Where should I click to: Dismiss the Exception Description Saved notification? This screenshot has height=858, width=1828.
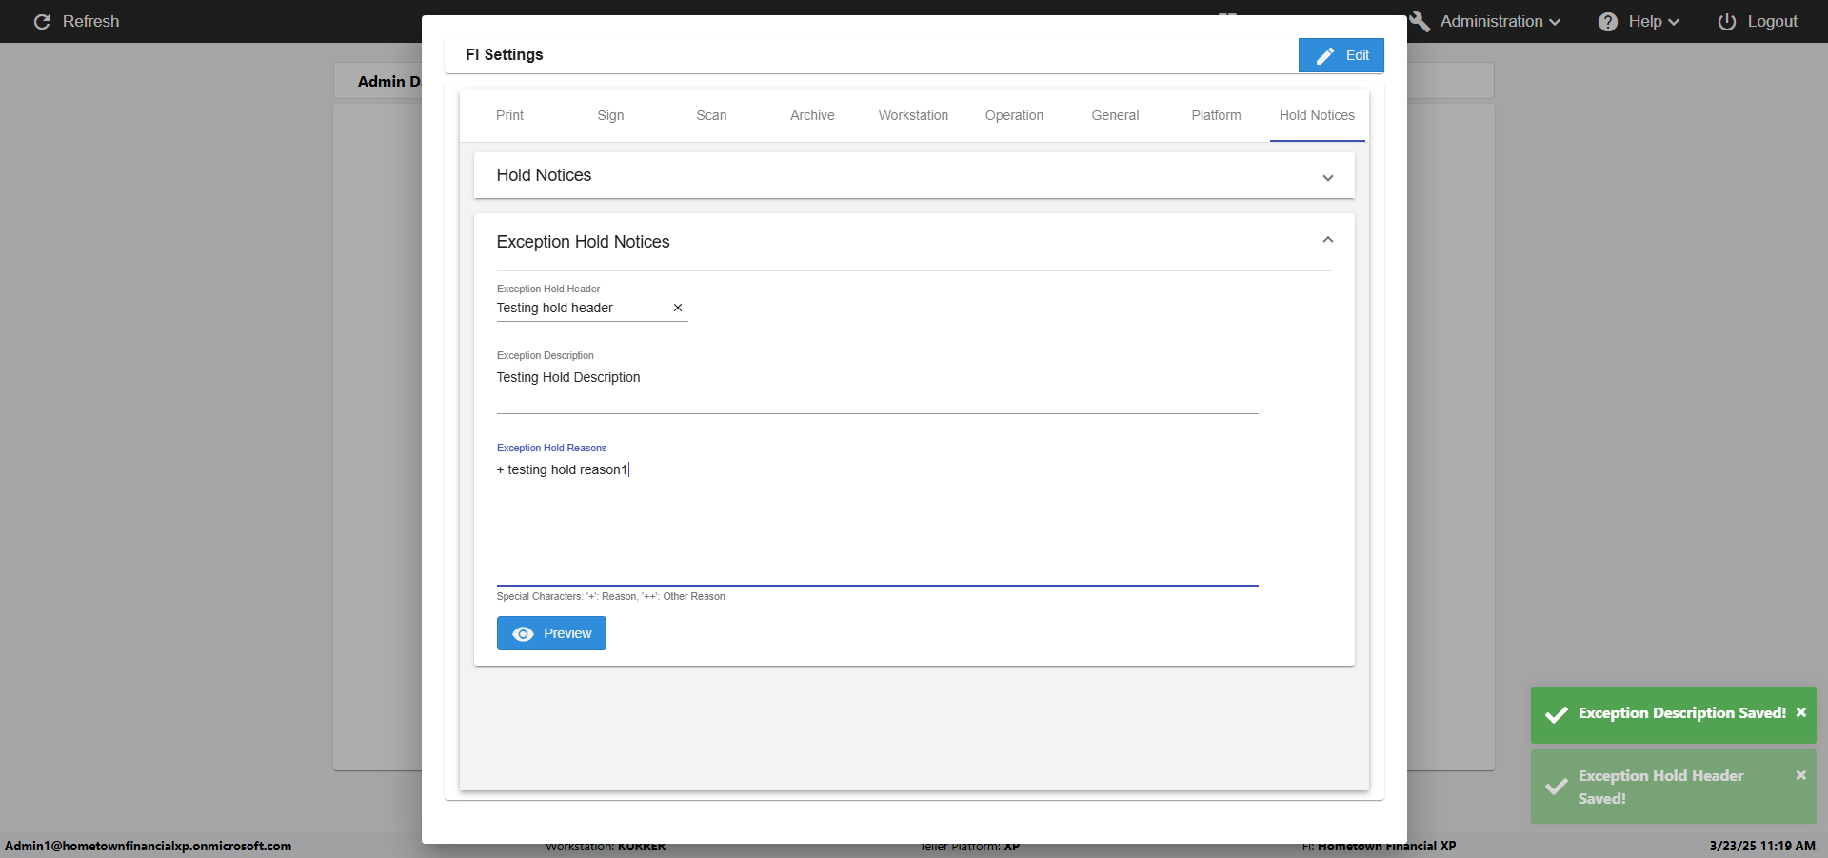[x=1801, y=712]
